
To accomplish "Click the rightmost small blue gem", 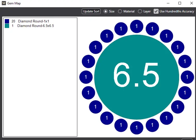I will coord(187,77).
